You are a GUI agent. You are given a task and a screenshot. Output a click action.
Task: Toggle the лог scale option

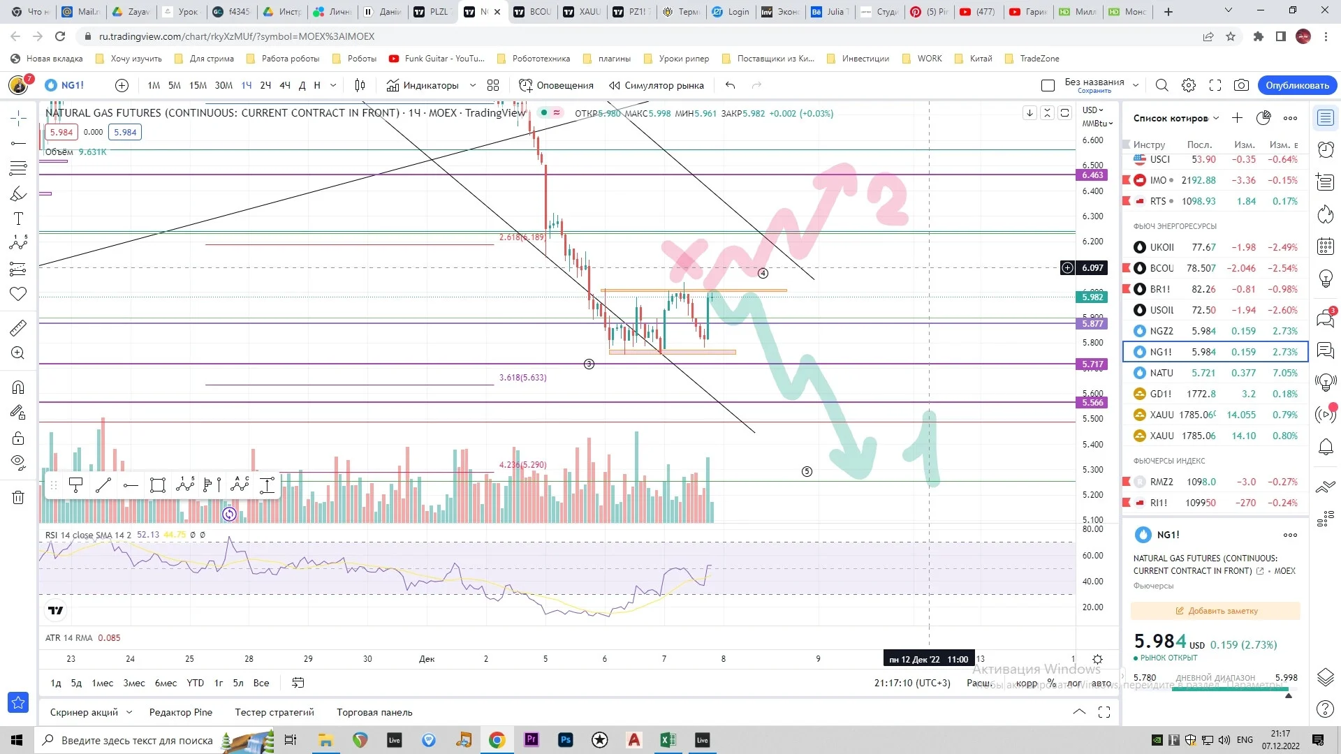point(1074,683)
